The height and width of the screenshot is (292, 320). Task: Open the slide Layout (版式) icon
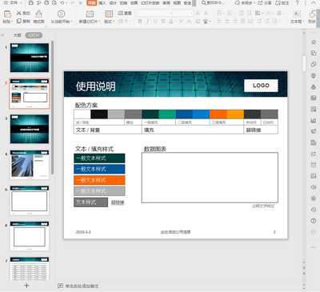tap(109, 14)
